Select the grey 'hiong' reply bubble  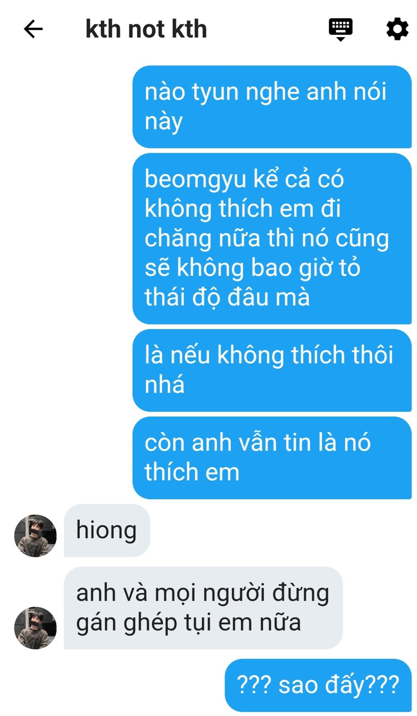tap(107, 530)
